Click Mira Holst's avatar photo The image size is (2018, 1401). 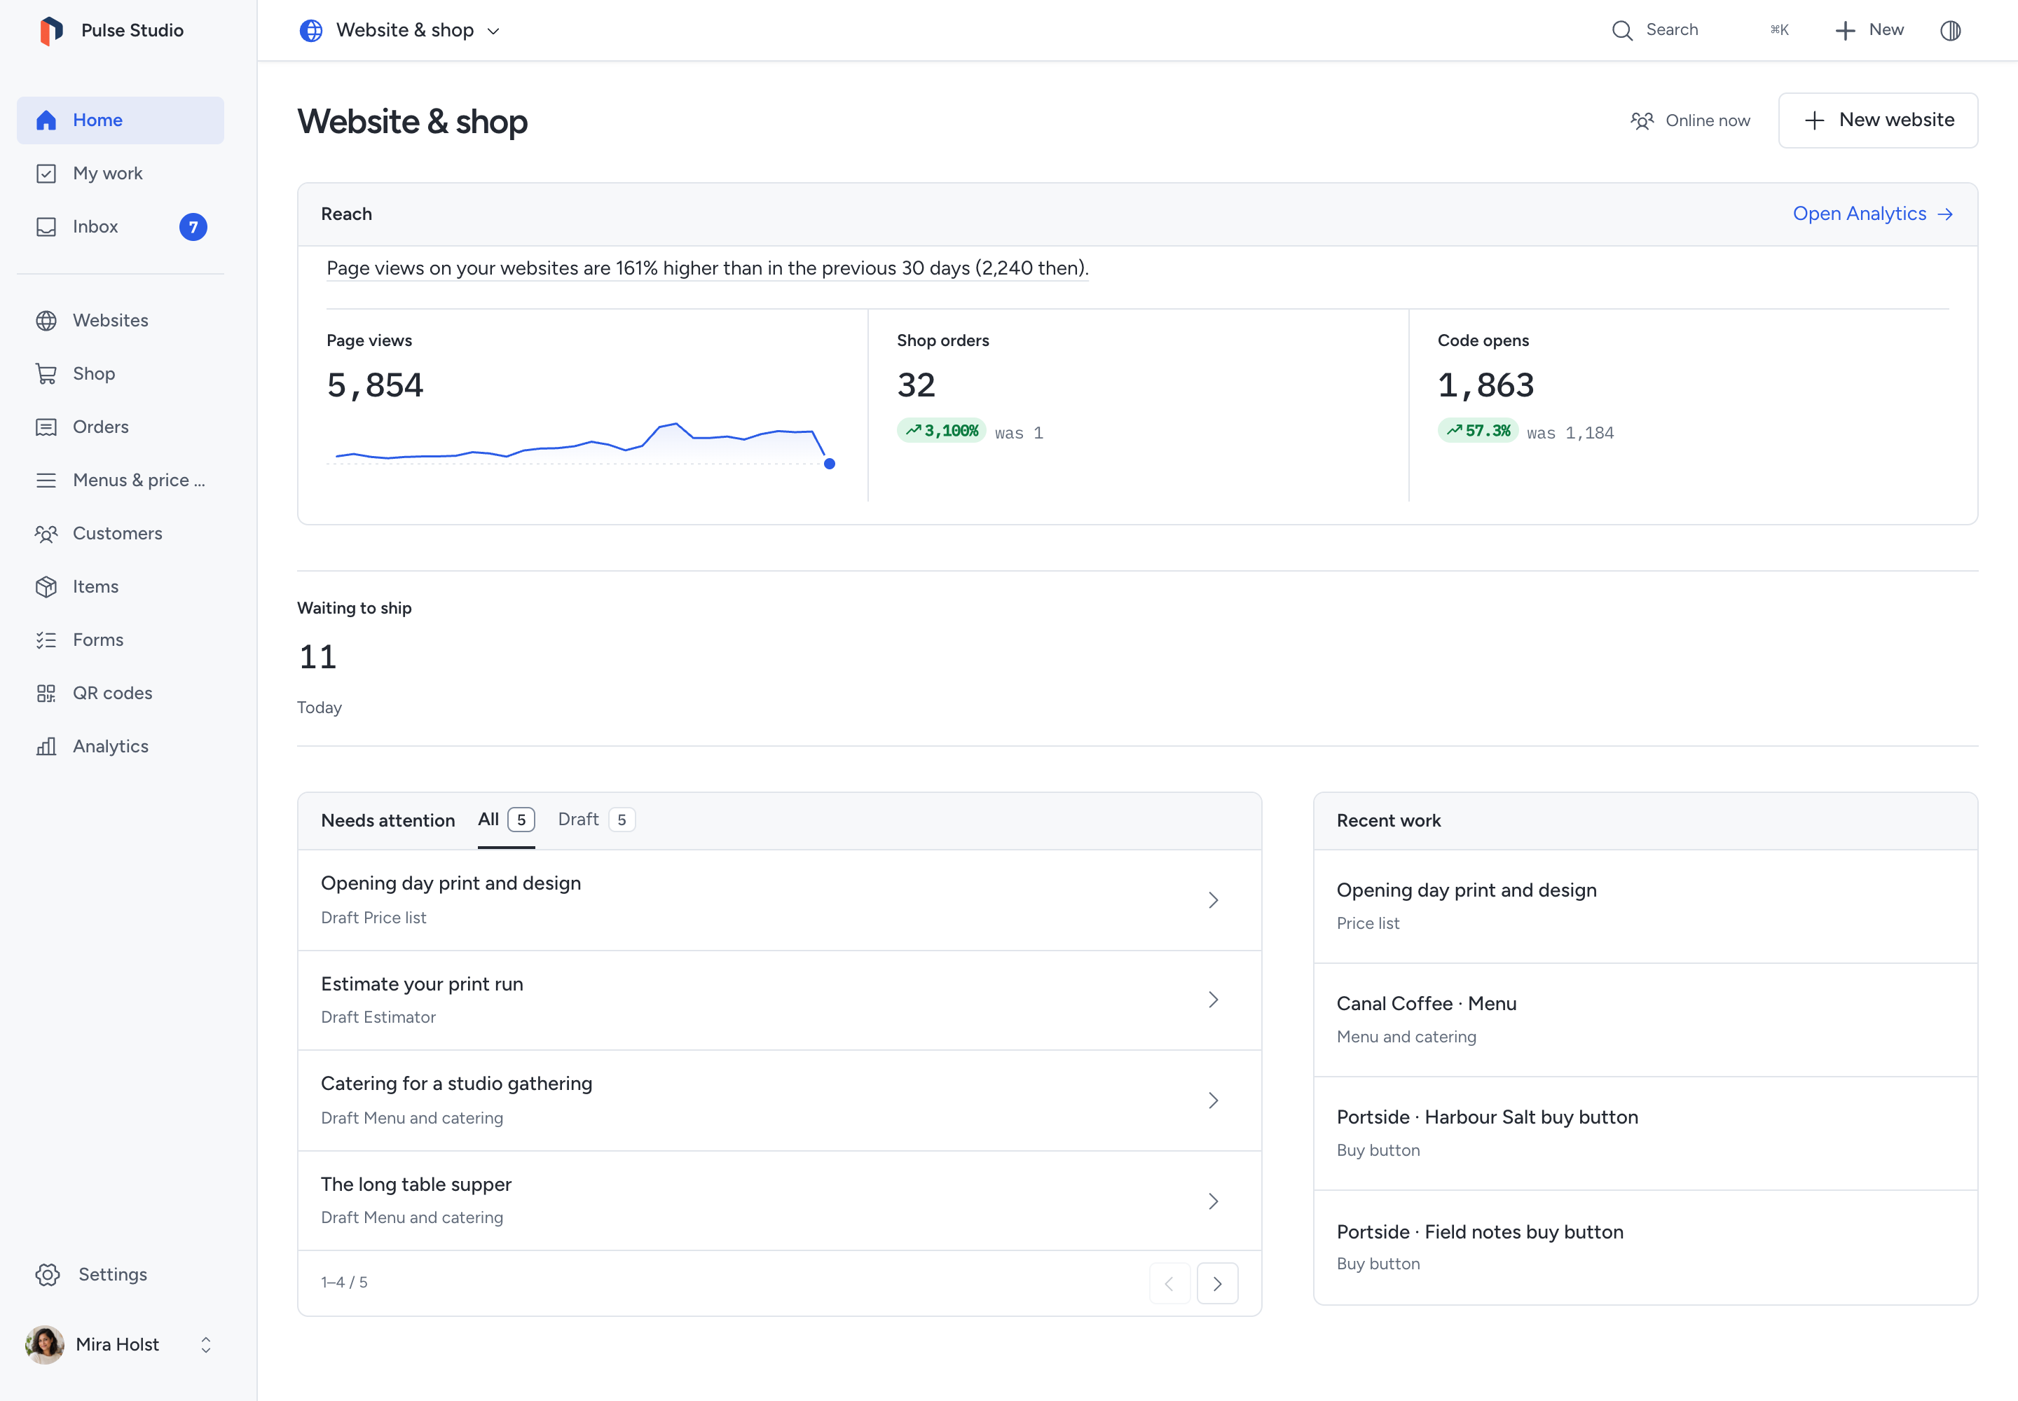[45, 1345]
